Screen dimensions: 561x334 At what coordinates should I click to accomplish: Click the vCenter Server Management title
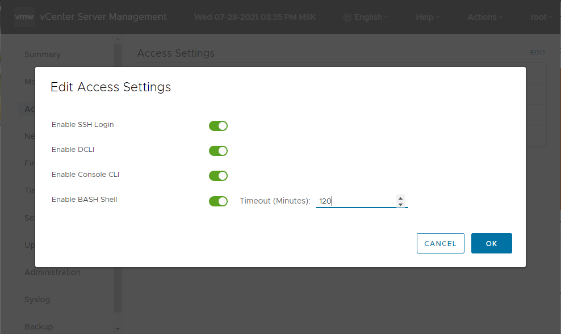(103, 16)
